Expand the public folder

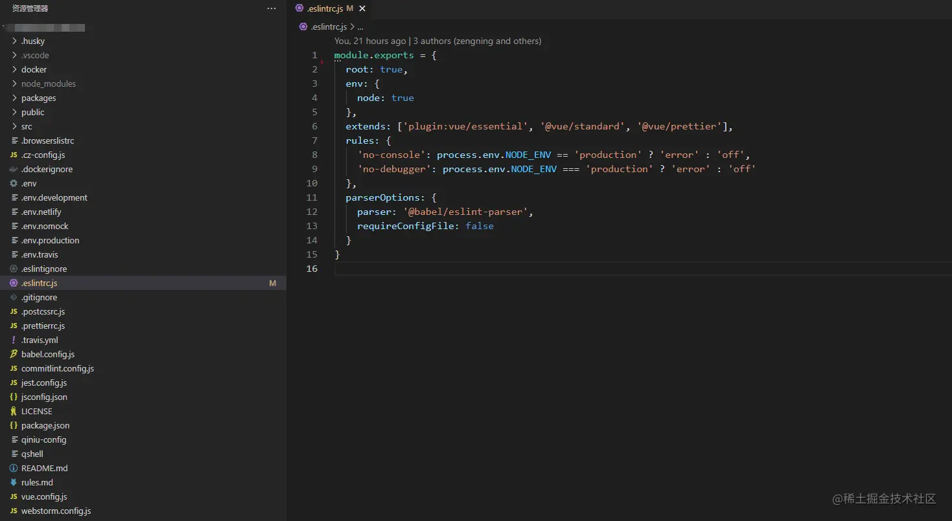15,112
